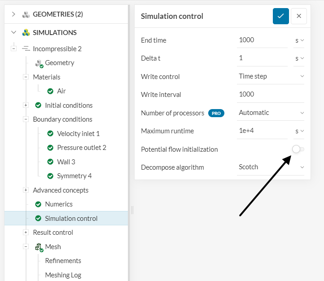The width and height of the screenshot is (324, 281).
Task: Click the Boundary conditions label
Action: pos(63,119)
